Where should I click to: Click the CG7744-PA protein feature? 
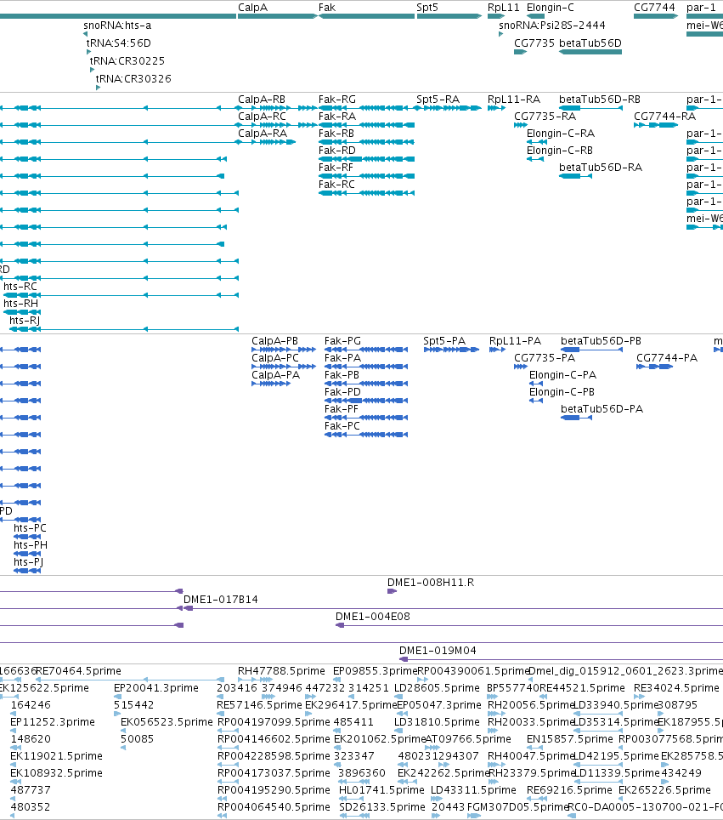[x=654, y=367]
